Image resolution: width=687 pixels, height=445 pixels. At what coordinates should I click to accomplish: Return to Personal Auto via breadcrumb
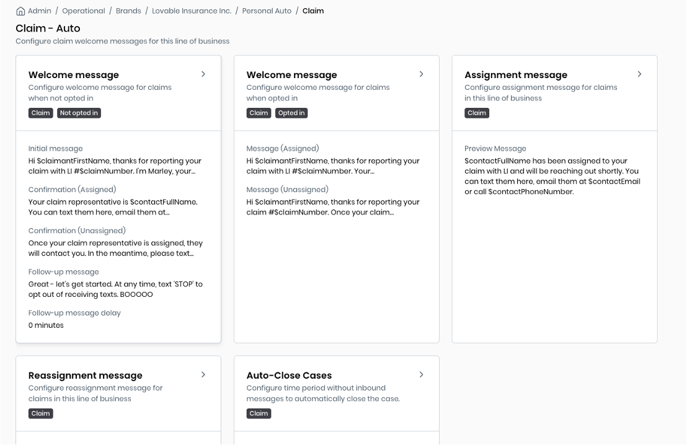(267, 11)
